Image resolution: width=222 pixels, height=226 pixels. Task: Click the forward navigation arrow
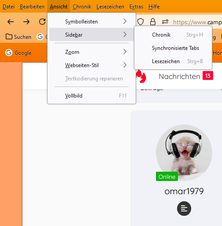(26, 22)
